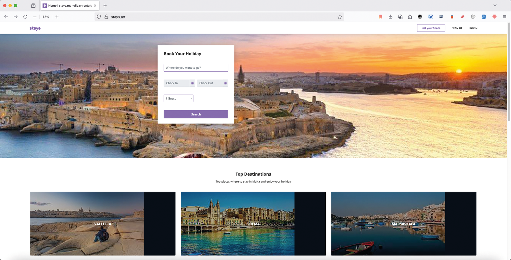Click the zoom out minus button
Screen dimensions: 511x260
[35, 17]
